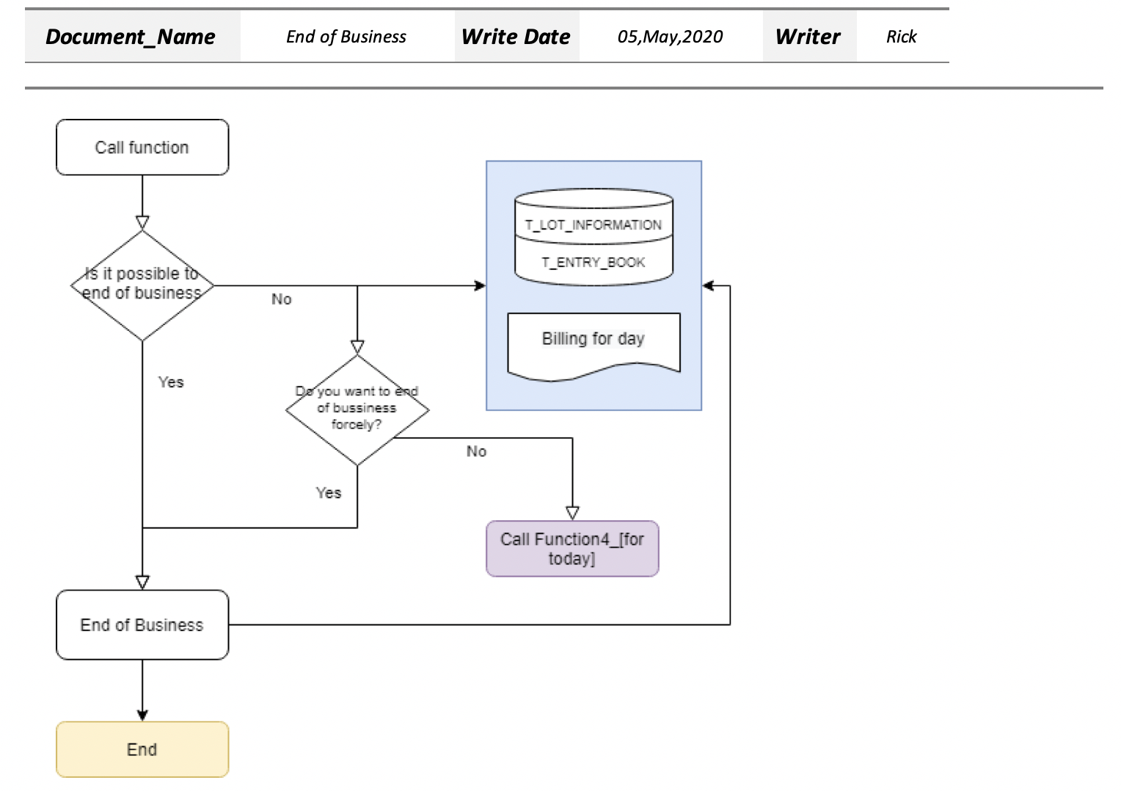1121x791 pixels.
Task: Click the purple Call Function4_[for today] node
Action: pos(572,547)
